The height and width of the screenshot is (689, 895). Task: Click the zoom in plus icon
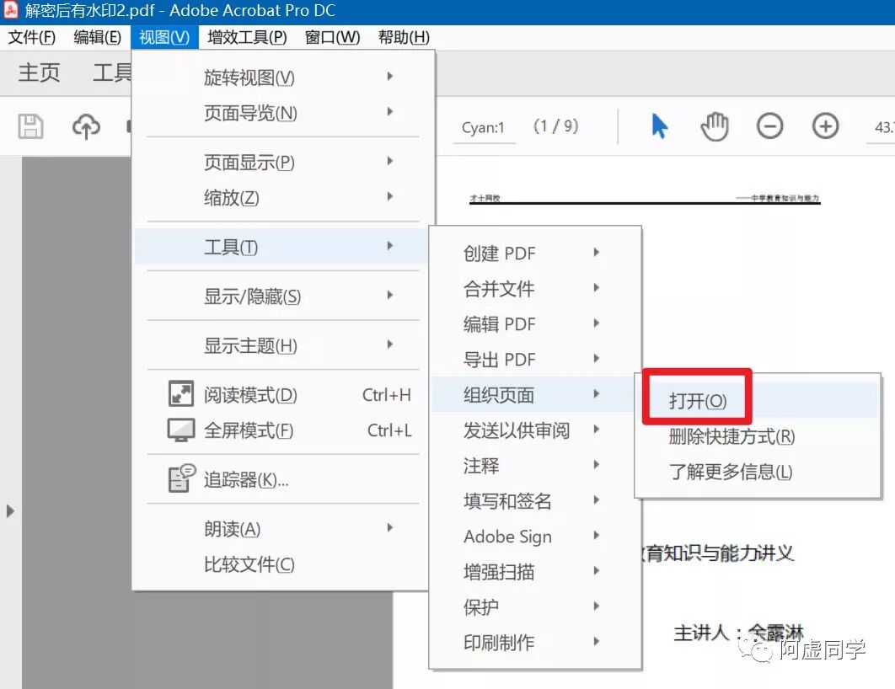point(825,126)
